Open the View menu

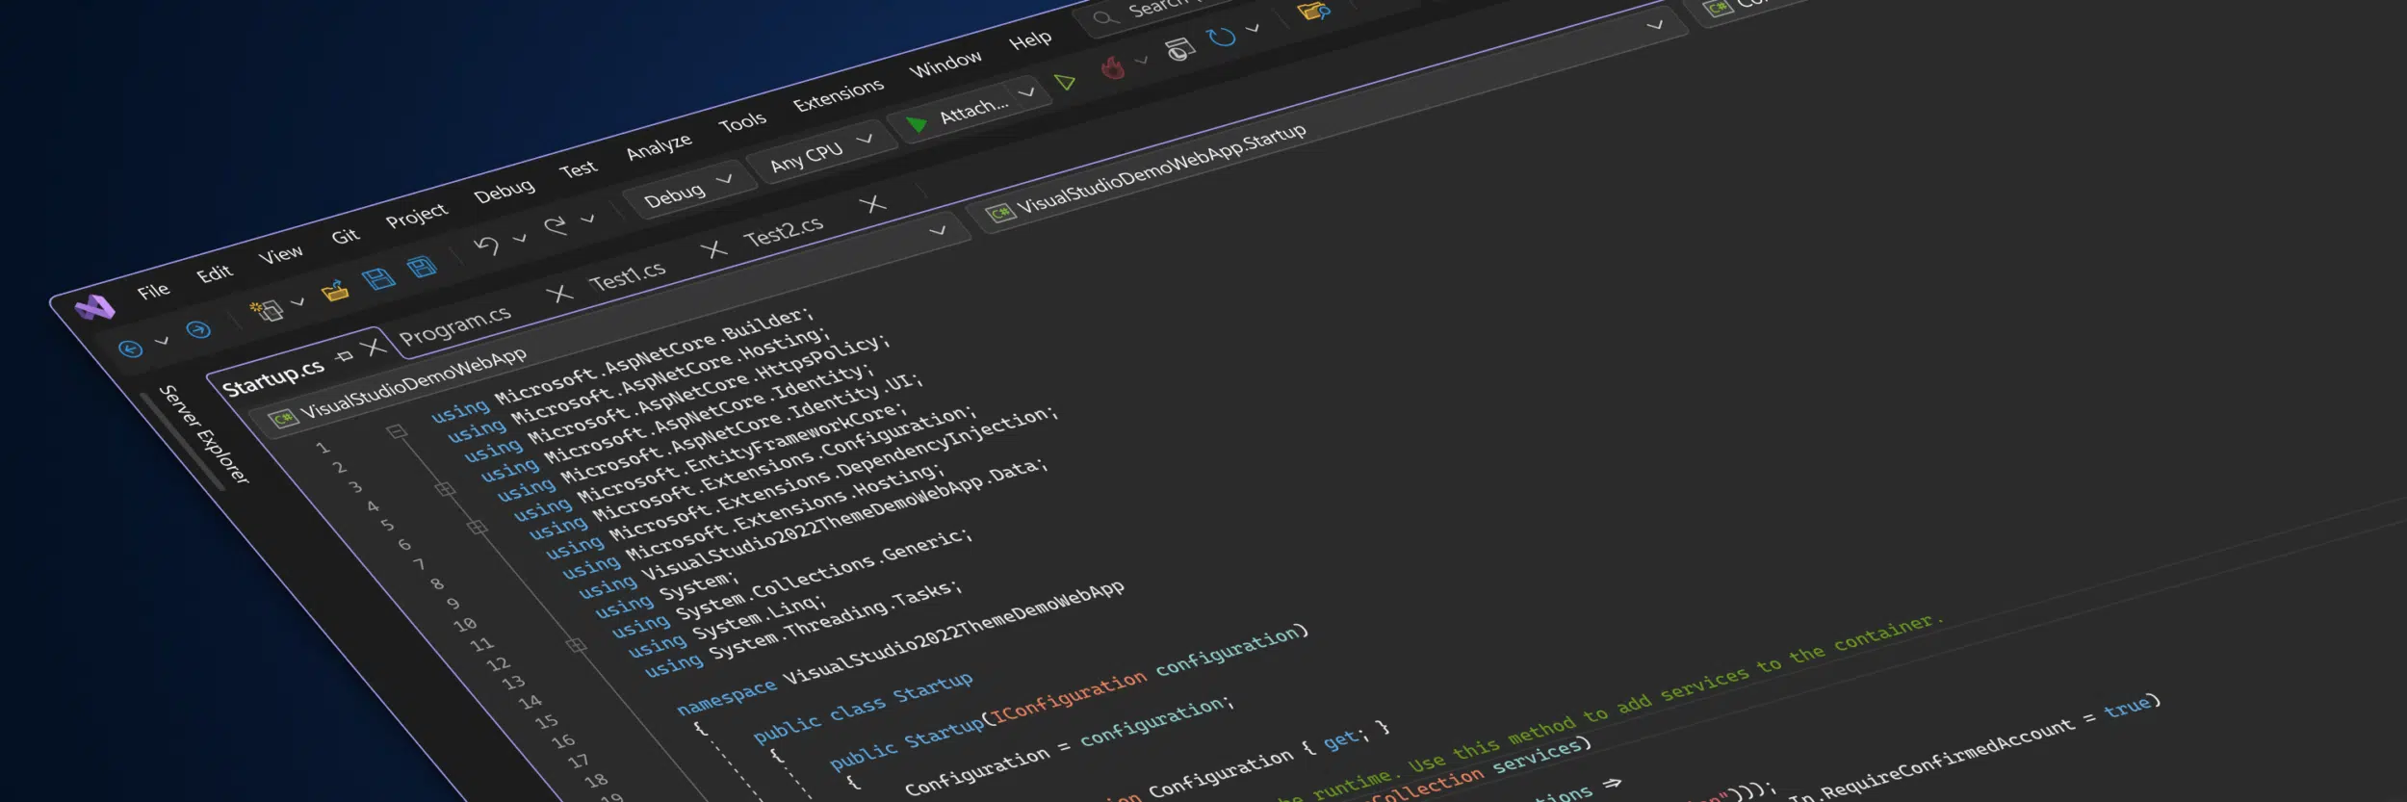coord(280,255)
